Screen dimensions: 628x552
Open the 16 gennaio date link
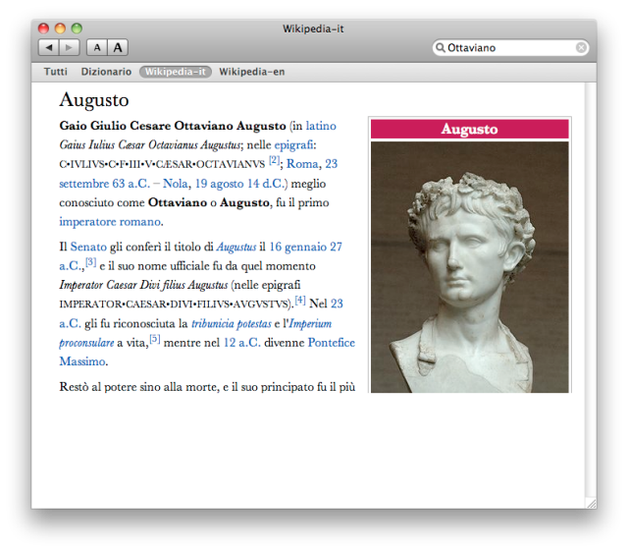[298, 247]
